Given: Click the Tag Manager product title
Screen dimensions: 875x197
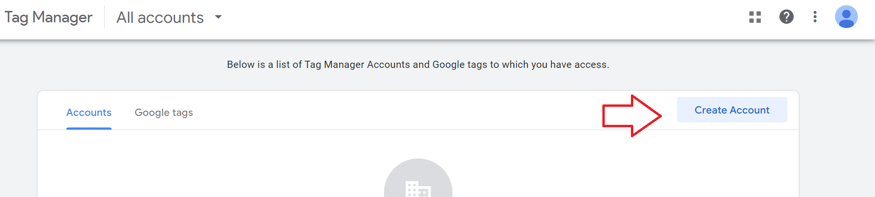Looking at the screenshot, I should coord(48,18).
